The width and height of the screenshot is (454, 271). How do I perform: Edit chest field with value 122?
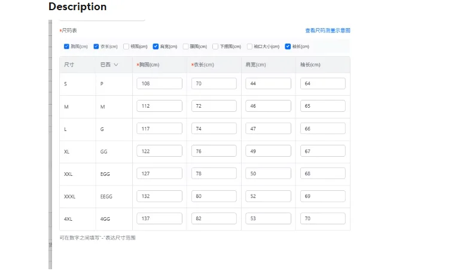pyautogui.click(x=160, y=151)
